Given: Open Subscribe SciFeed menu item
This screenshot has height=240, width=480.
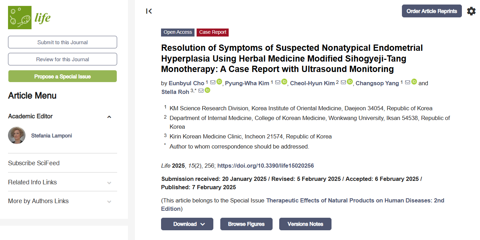Looking at the screenshot, I should (34, 163).
